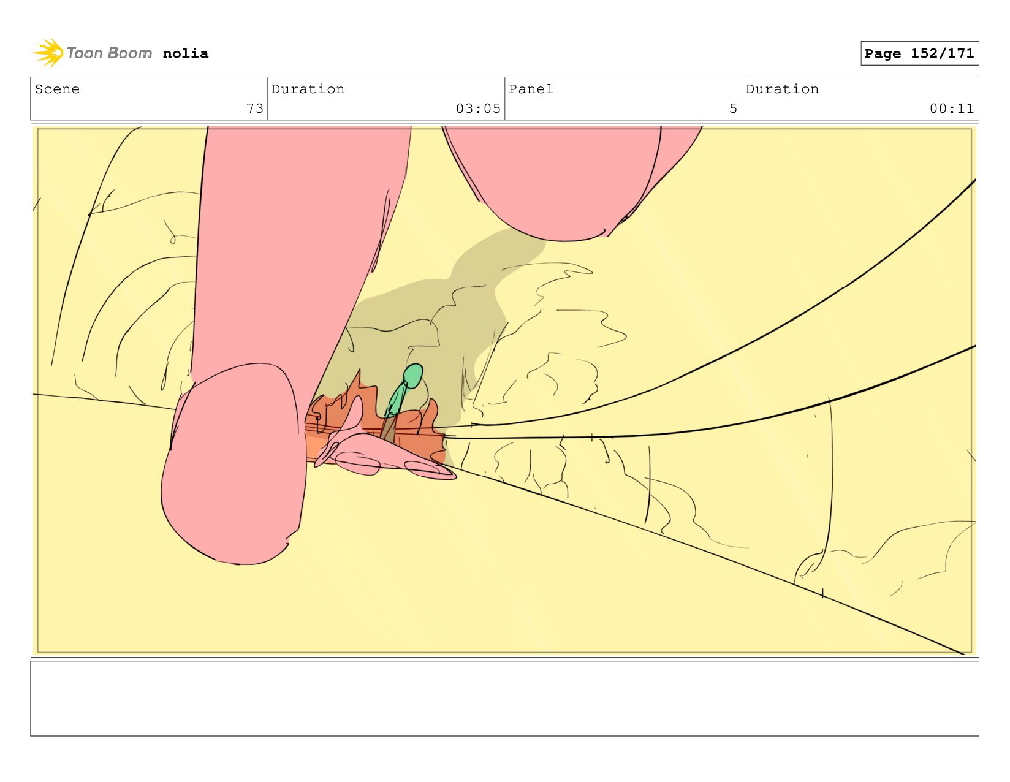Image resolution: width=1010 pixels, height=782 pixels.
Task: Click the scene number '73'
Action: [x=255, y=108]
